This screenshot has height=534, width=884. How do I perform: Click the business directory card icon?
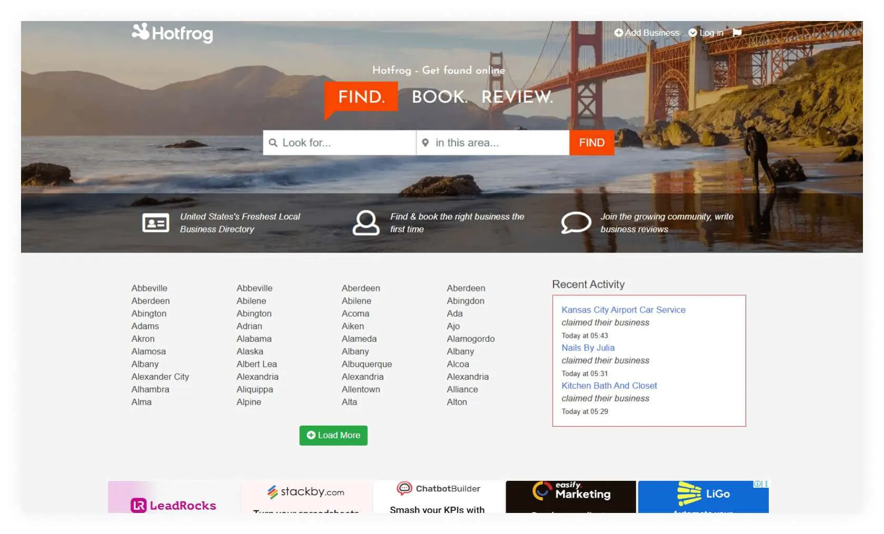156,223
